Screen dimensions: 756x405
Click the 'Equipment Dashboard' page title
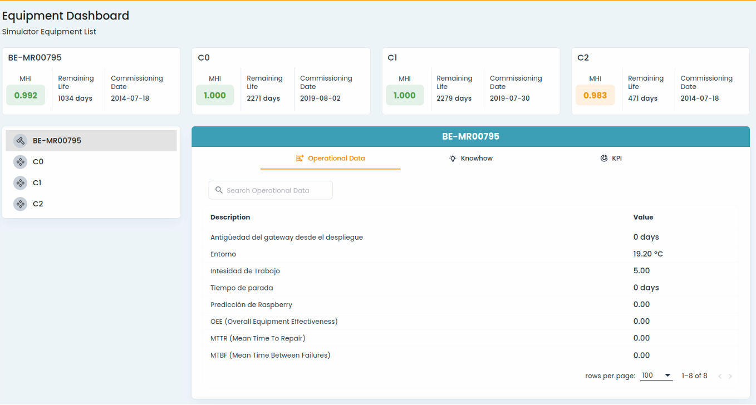66,16
